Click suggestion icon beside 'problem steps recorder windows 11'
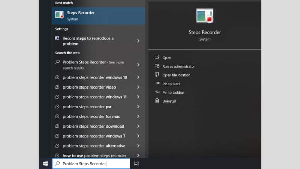Screen dimensions: 300x169 [57, 97]
